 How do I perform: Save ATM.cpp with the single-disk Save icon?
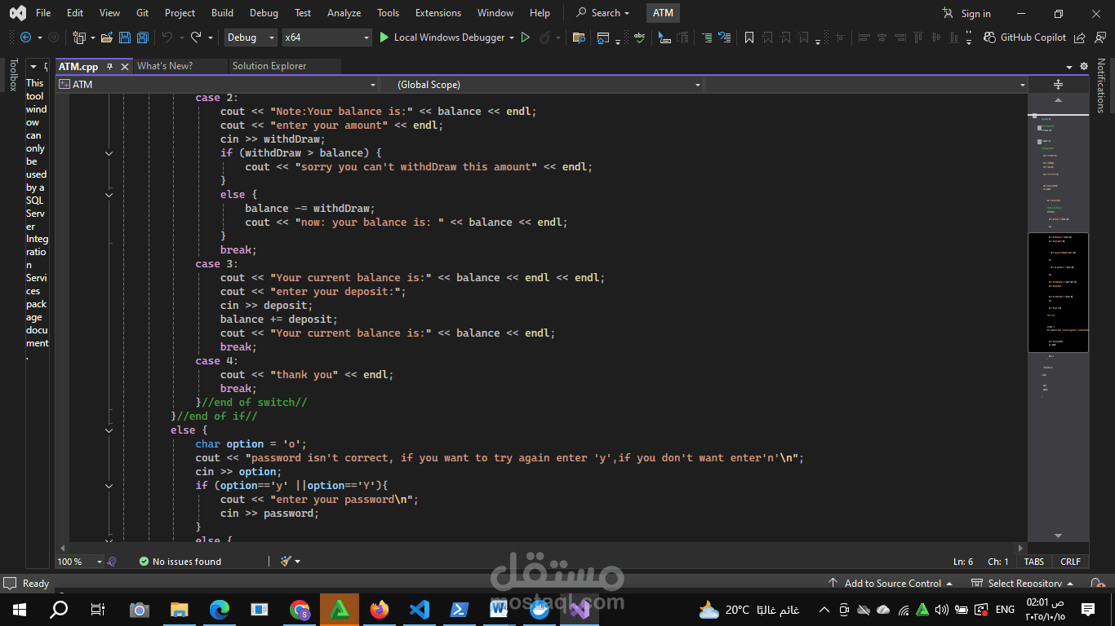coord(125,37)
